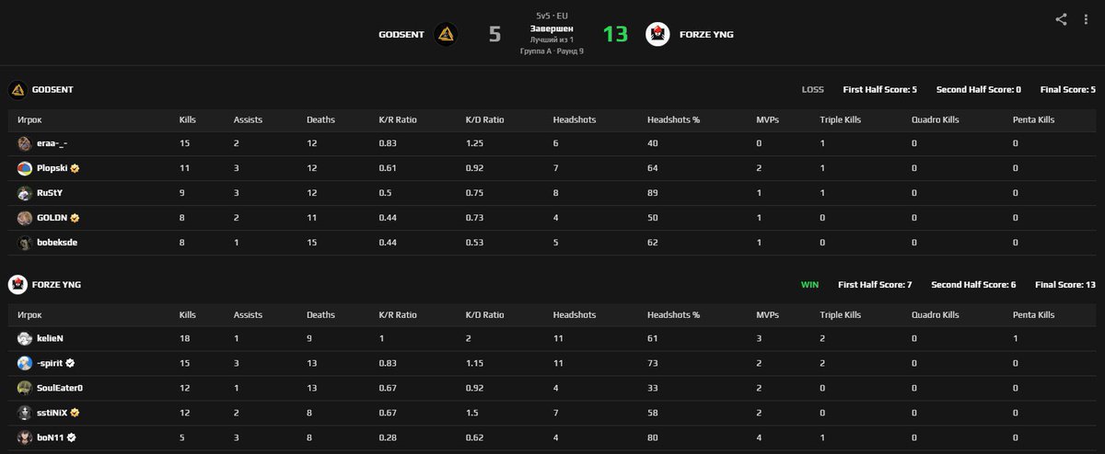
Task: Click the Завершен match status text
Action: [x=552, y=28]
